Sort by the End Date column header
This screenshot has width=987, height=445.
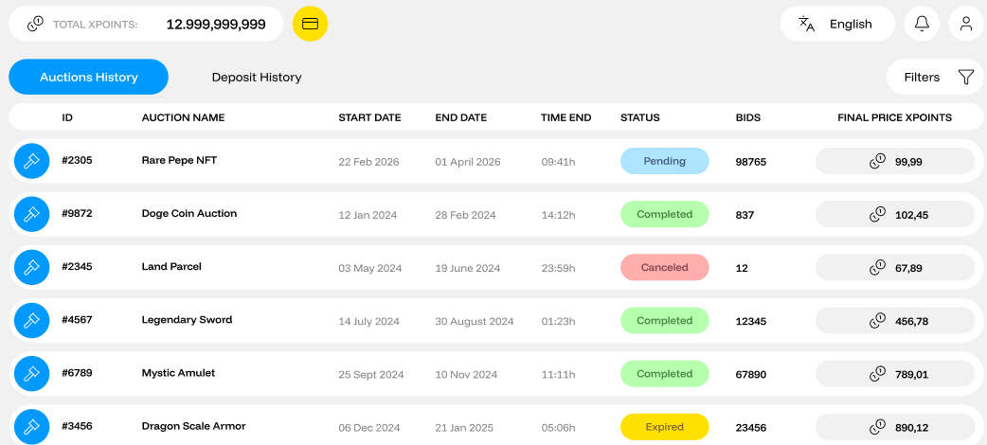point(460,117)
